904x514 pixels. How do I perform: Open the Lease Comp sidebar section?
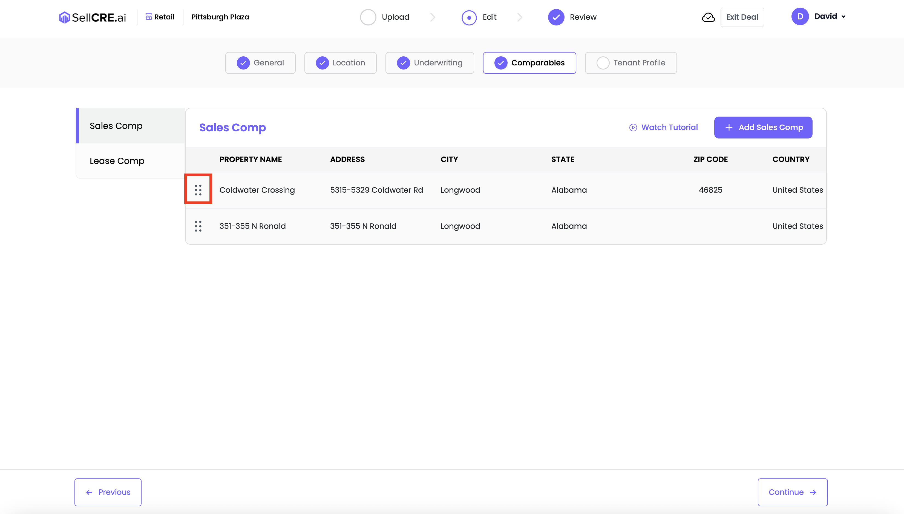click(x=117, y=161)
